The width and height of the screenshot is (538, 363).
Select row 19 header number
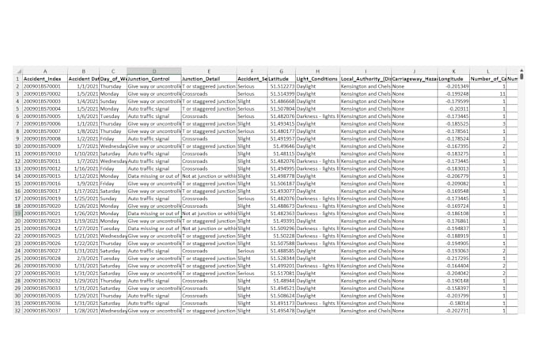[17, 214]
